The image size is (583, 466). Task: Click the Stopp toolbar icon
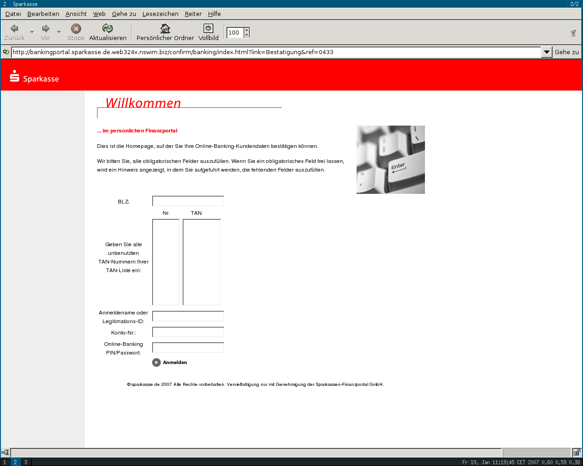pyautogui.click(x=76, y=29)
